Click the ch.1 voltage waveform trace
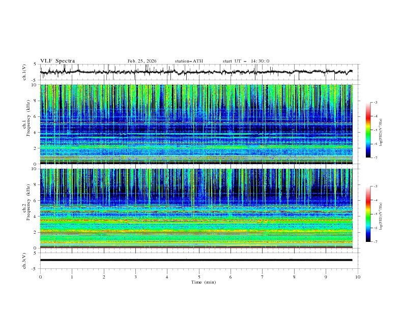The height and width of the screenshot is (311, 403). (x=196, y=72)
